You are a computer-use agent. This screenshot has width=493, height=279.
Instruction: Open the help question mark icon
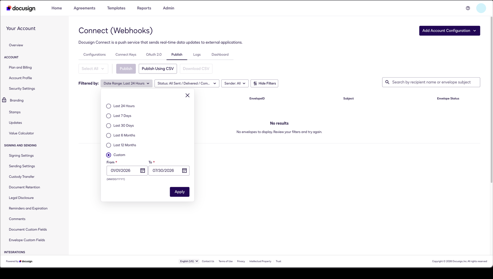468,8
